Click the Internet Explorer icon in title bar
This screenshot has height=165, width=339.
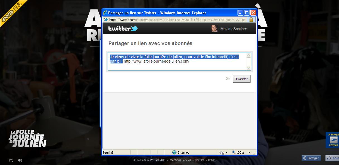coord(105,13)
